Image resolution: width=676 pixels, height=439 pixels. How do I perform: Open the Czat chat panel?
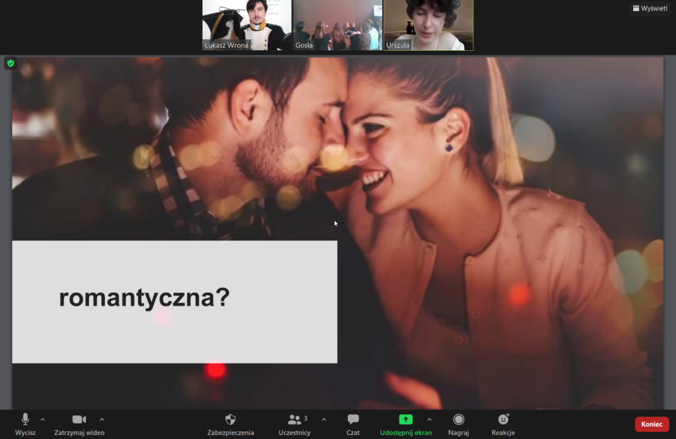pos(353,420)
